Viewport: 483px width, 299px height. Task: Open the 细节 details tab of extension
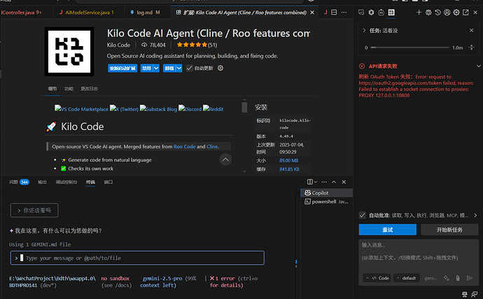[x=52, y=89]
